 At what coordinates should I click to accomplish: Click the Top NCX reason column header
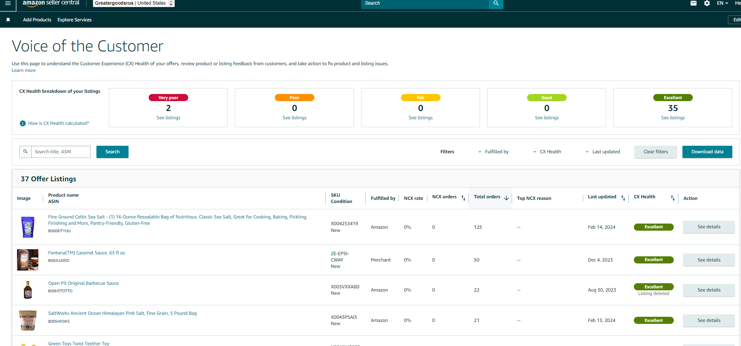click(534, 198)
